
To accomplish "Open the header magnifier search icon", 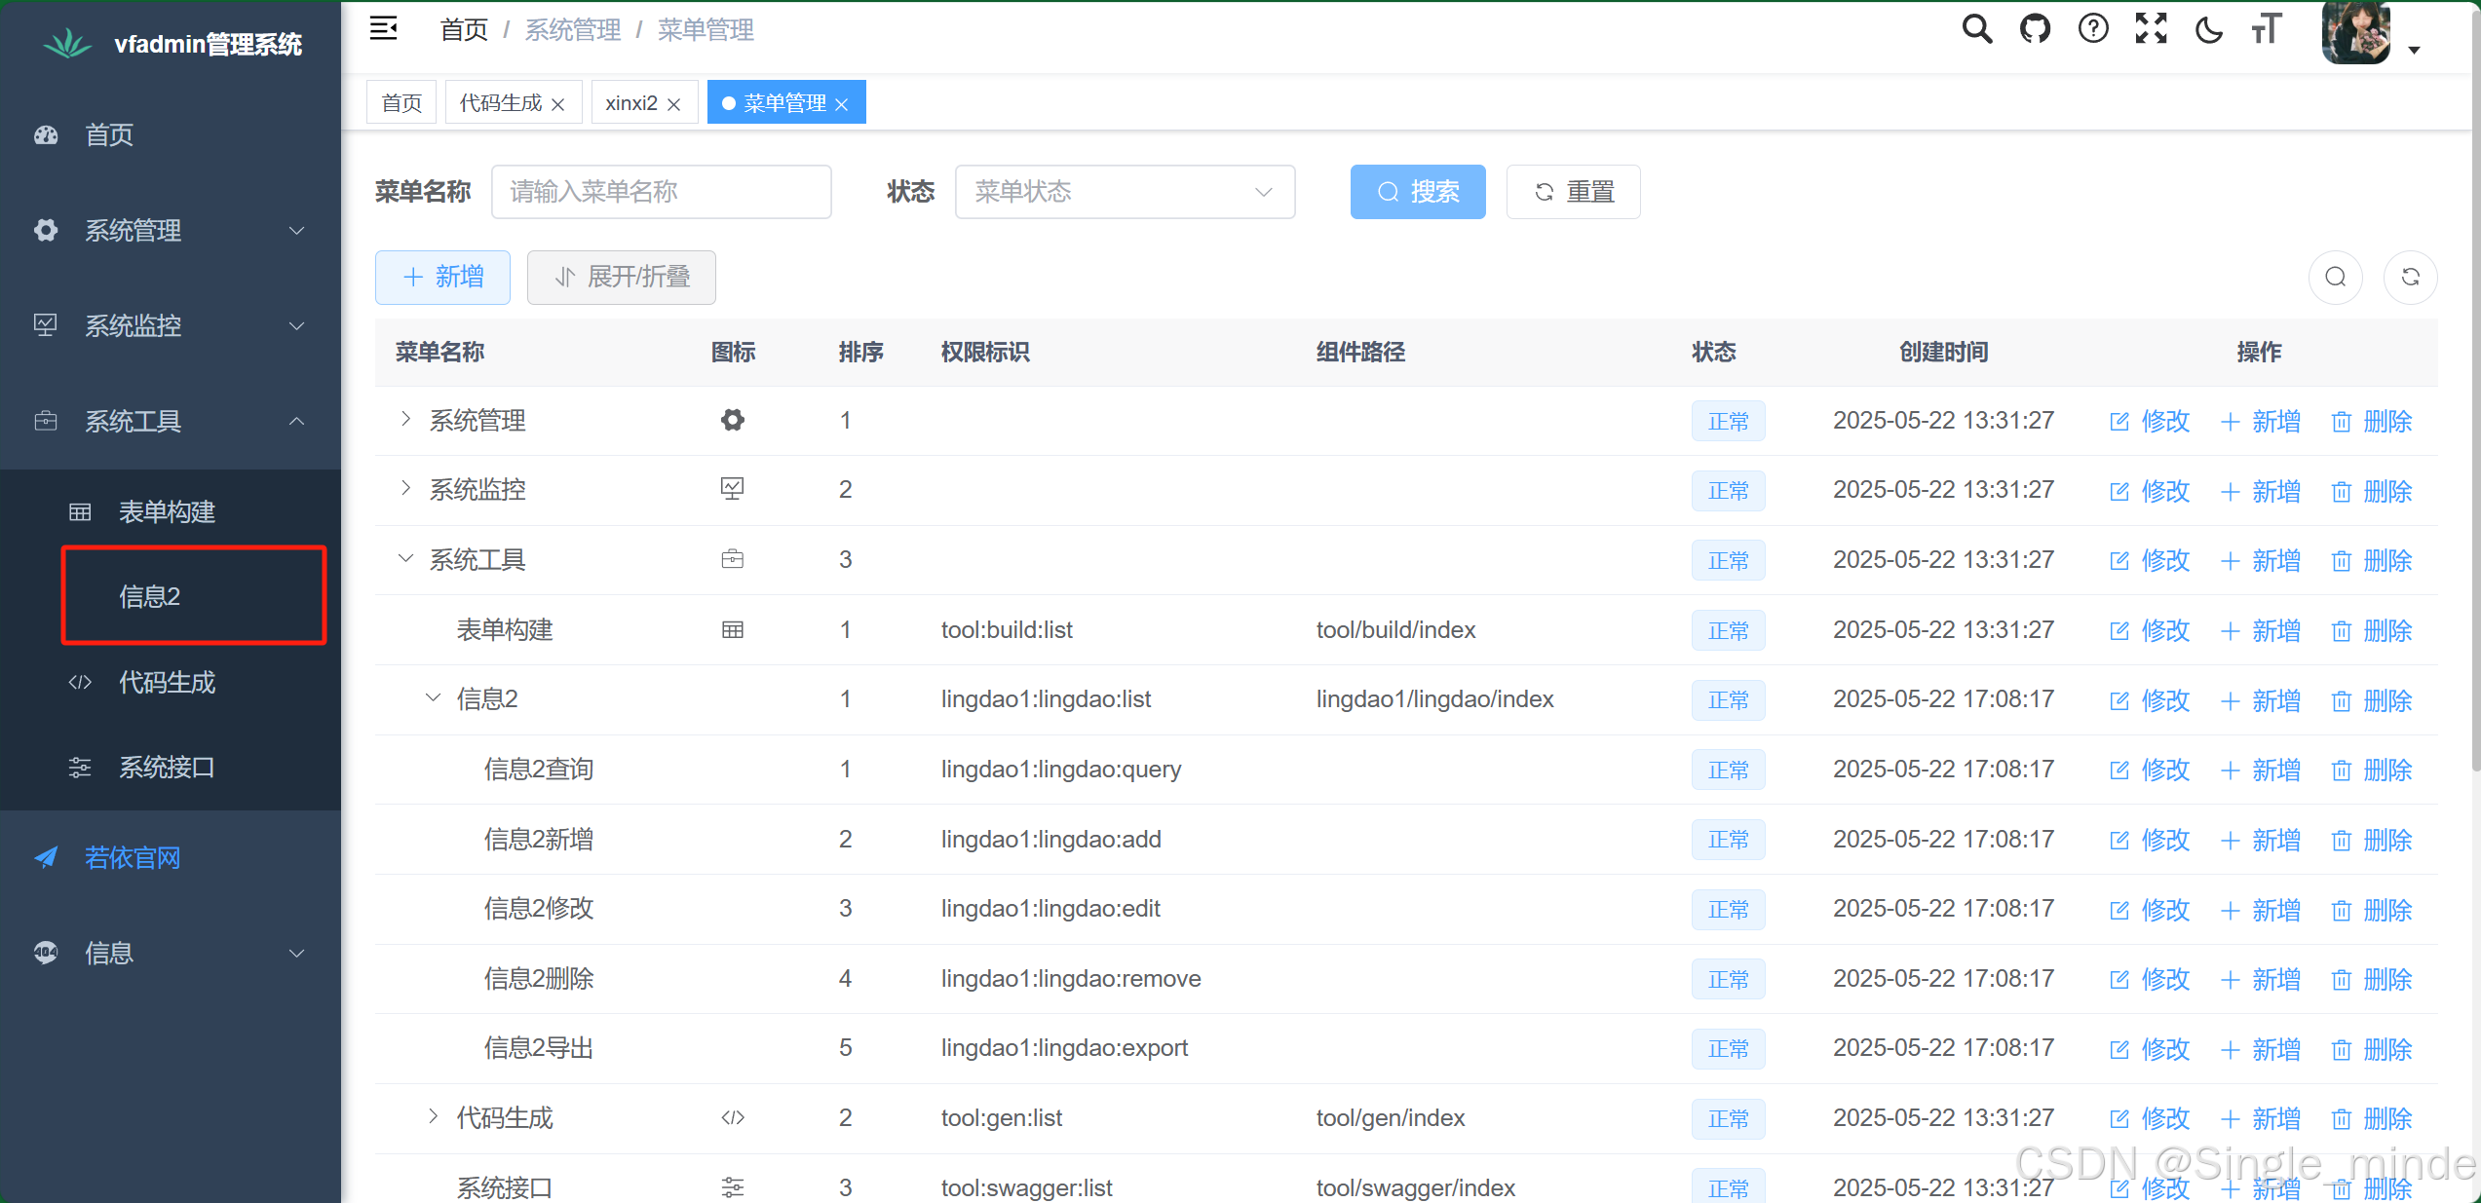I will tap(1976, 29).
